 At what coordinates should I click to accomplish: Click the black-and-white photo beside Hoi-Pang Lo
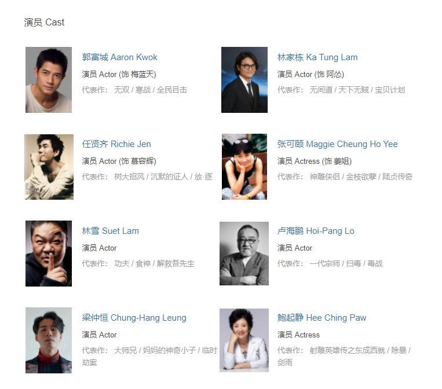pyautogui.click(x=244, y=254)
